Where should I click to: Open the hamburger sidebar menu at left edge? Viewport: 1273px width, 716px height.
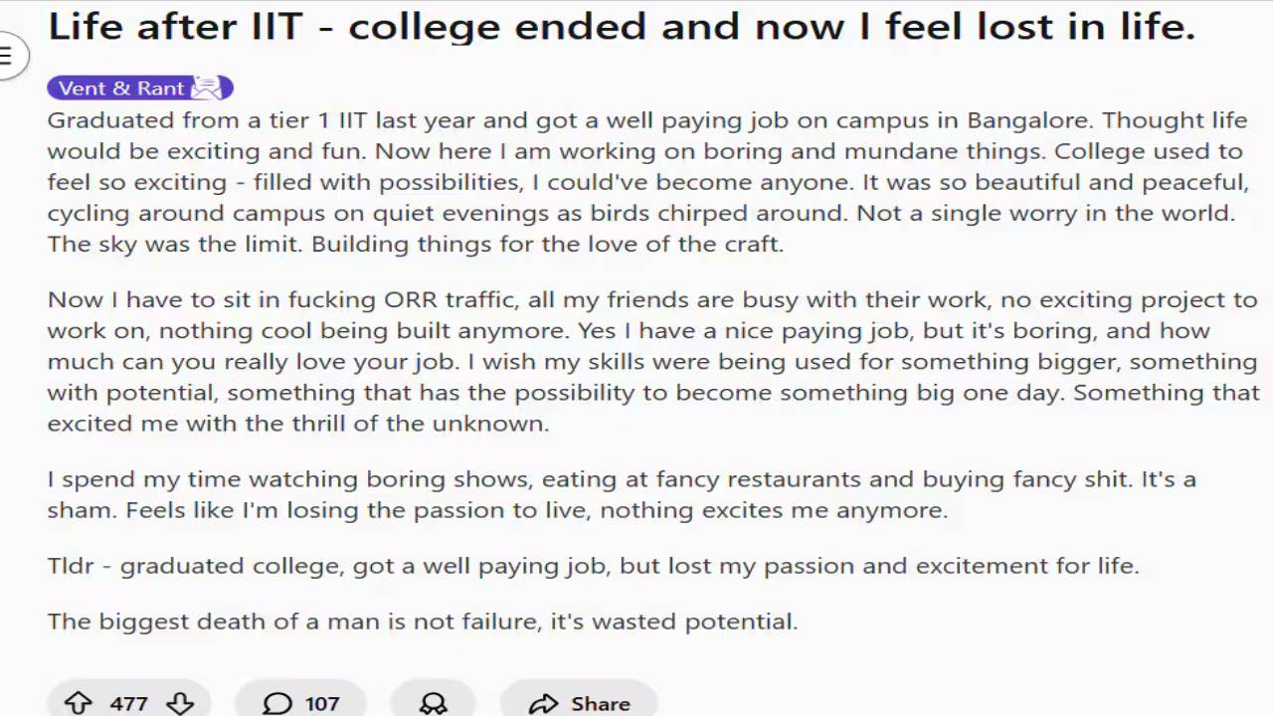click(x=8, y=56)
